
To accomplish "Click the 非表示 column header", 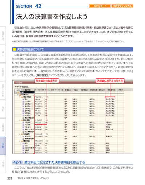I will [121, 90].
